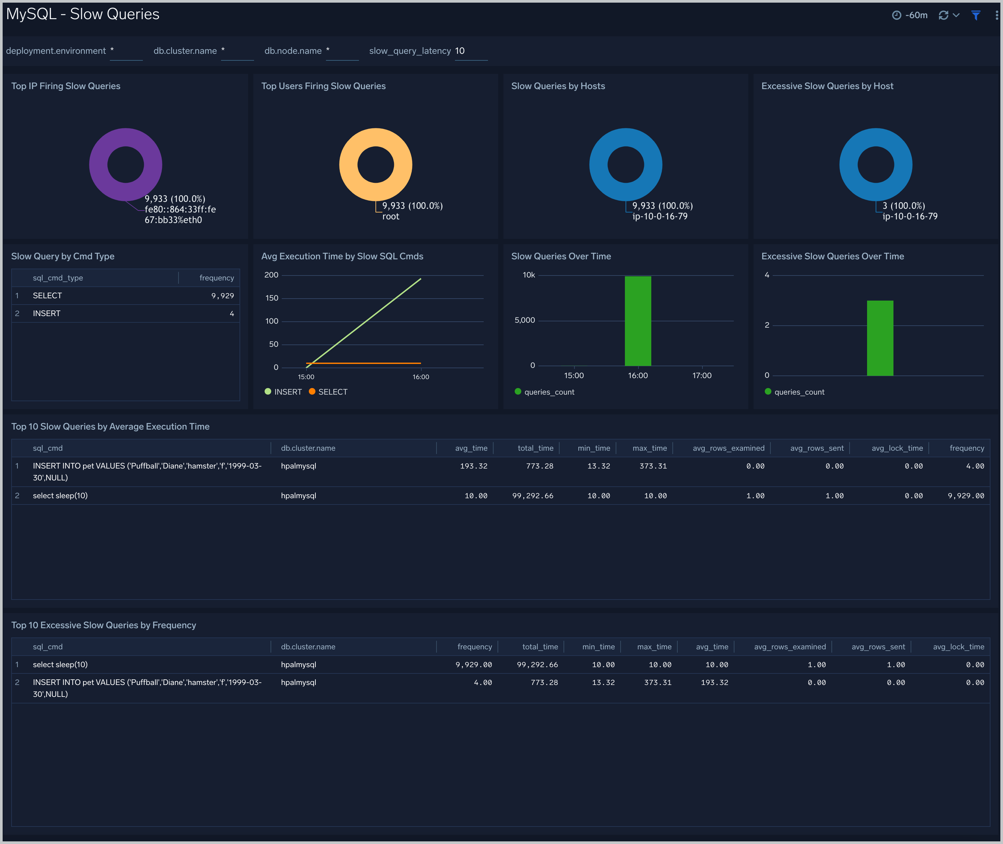Click the MySQL - Slow Queries dashboard title
This screenshot has height=844, width=1003.
(83, 15)
